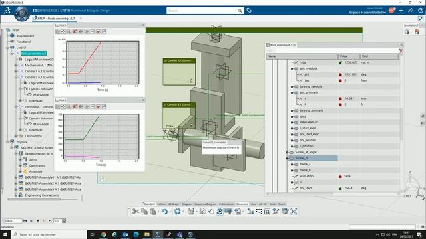Toggle the green lock on phi_start value
The image size is (426, 239).
(x=340, y=188)
